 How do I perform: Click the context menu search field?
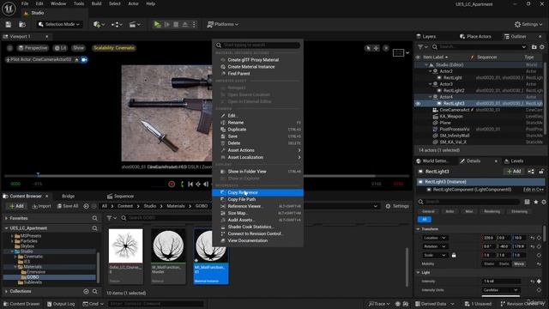point(257,45)
